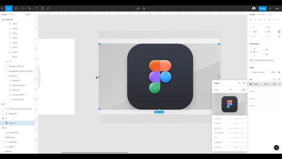282x159 pixels.
Task: Switch to the Prototype tab
Action: [261, 15]
